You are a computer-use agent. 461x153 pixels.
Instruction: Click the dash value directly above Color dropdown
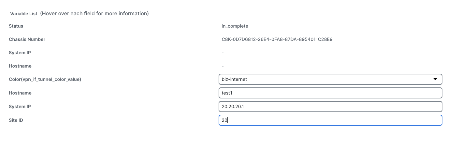(223, 66)
